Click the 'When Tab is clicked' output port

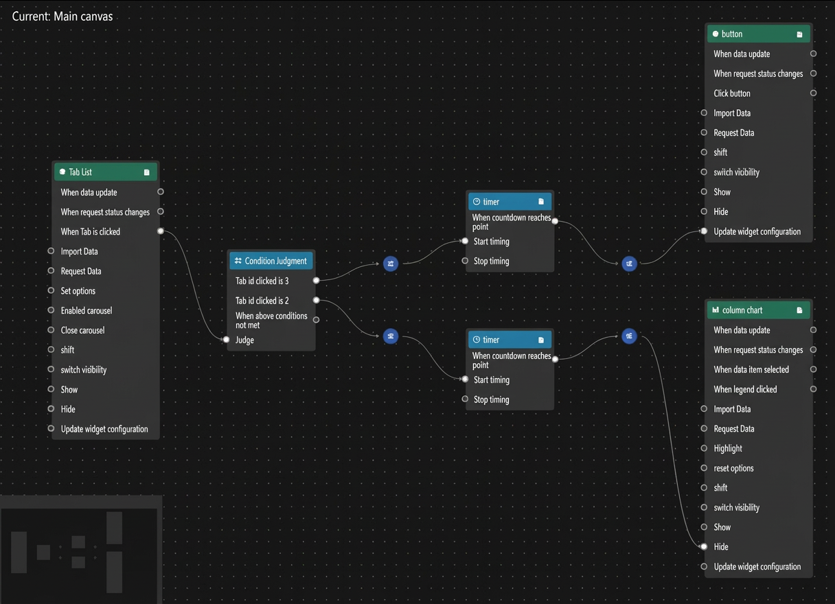[161, 231]
